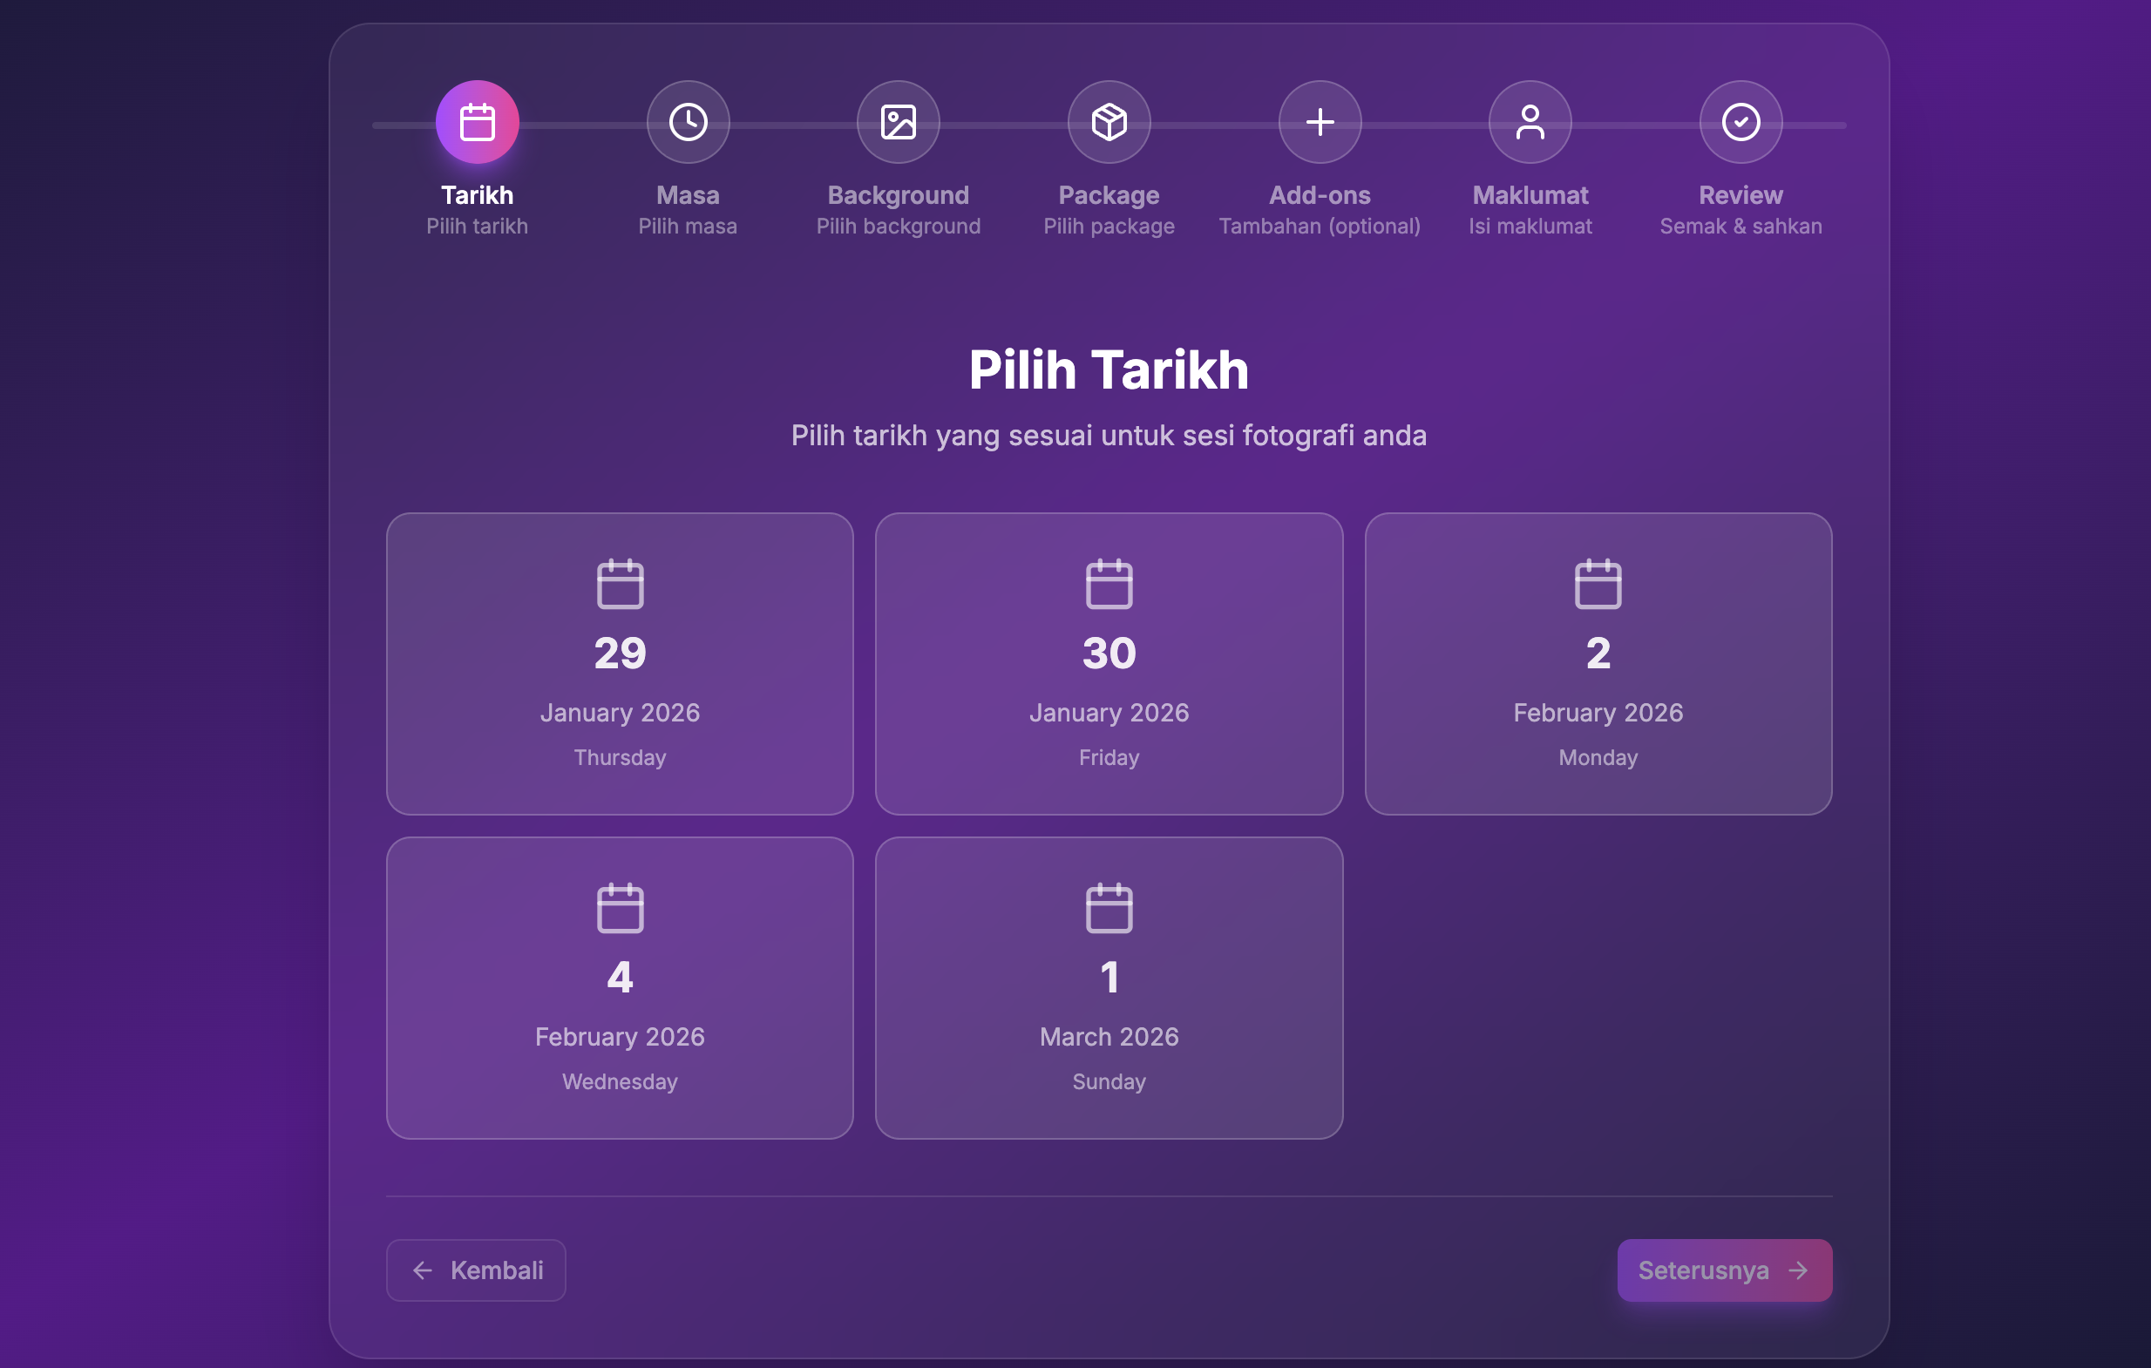This screenshot has height=1368, width=2151.
Task: Pick the 4 February 2026 date
Action: pyautogui.click(x=620, y=987)
